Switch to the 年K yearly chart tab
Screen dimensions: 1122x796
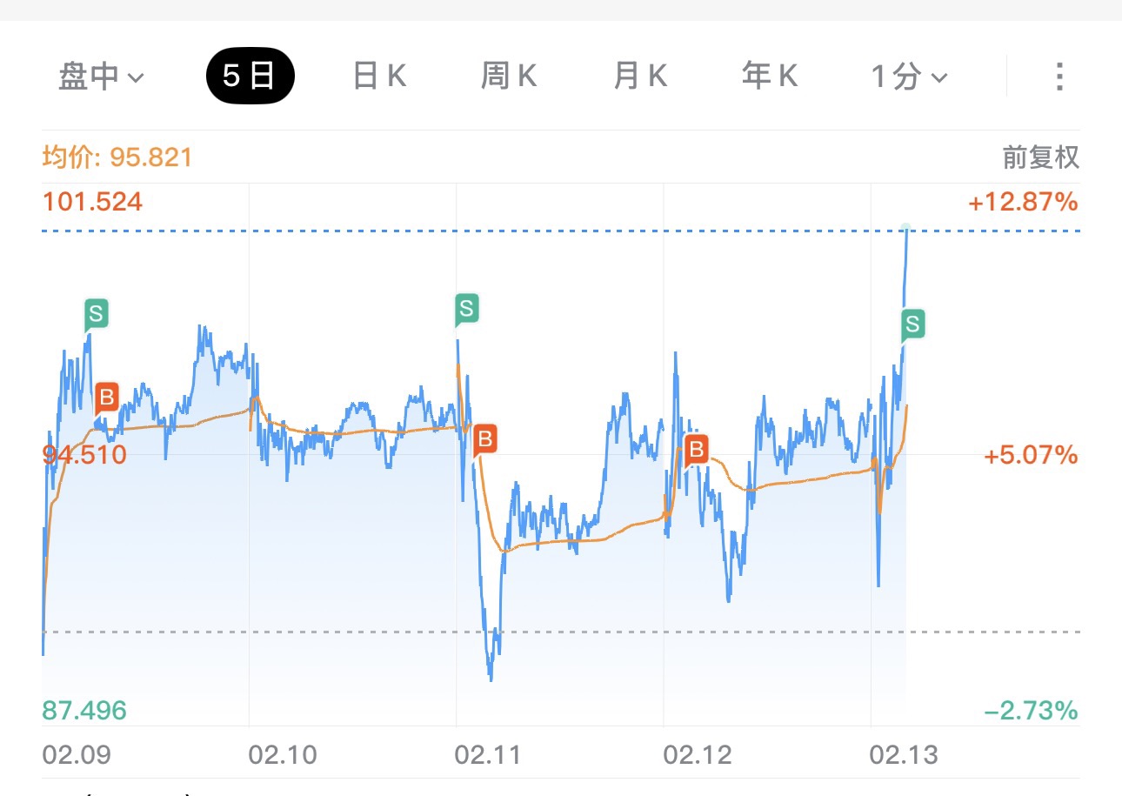point(770,77)
